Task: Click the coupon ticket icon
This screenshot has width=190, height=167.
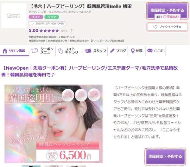Action: (x=35, y=51)
